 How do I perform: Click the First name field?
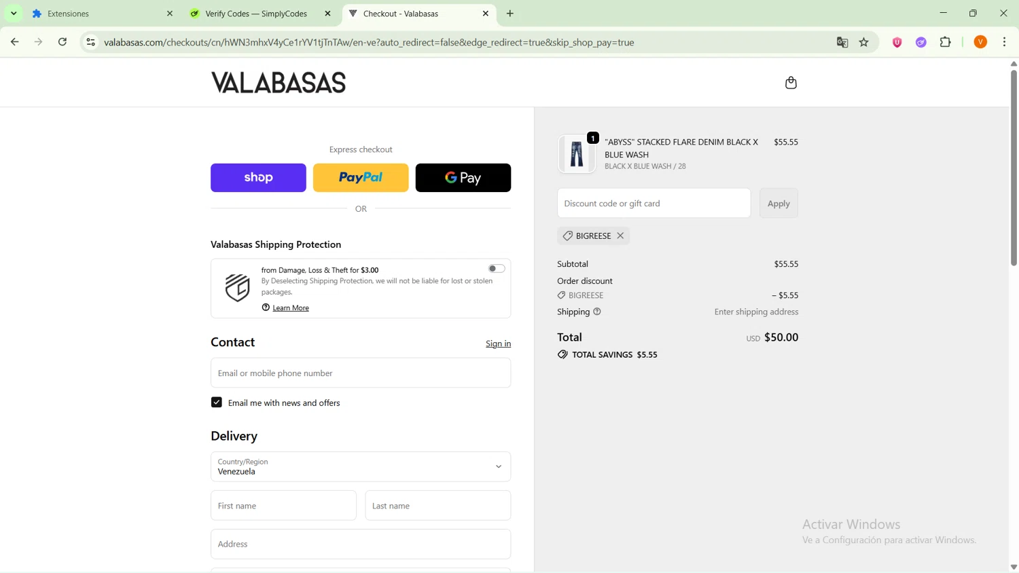click(283, 506)
